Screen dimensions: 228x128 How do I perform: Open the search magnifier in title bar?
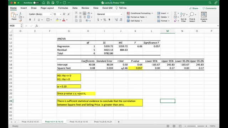[210, 3]
